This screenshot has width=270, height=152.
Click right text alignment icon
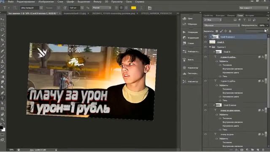click(x=126, y=8)
